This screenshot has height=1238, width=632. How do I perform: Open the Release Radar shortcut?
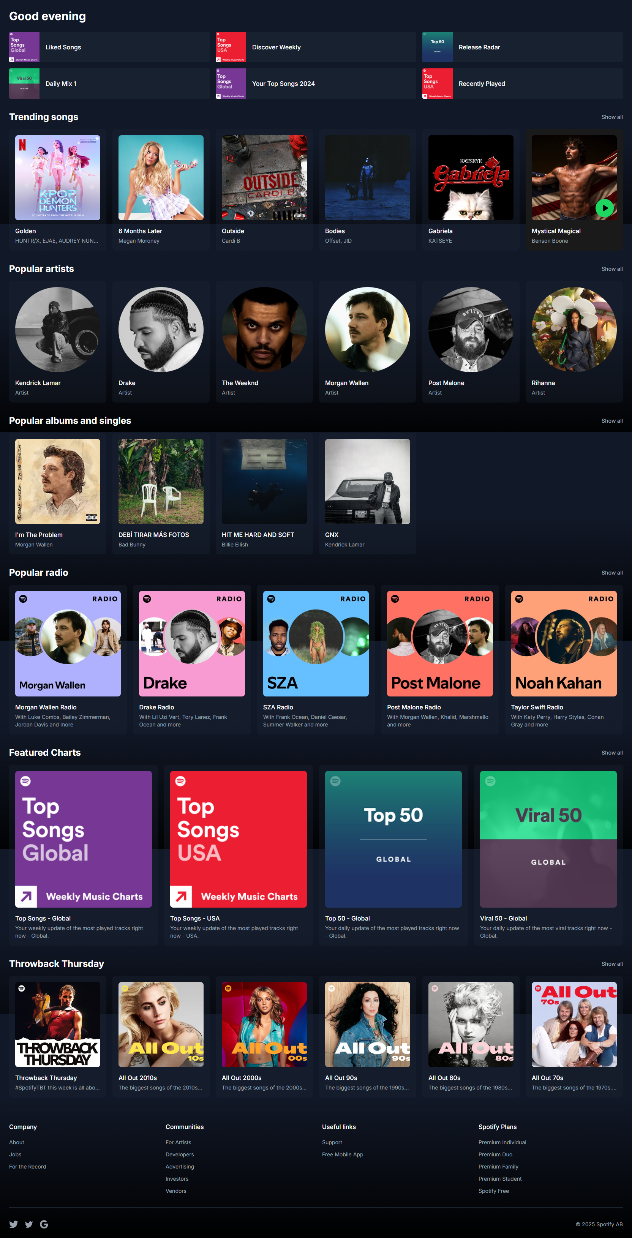[x=522, y=47]
